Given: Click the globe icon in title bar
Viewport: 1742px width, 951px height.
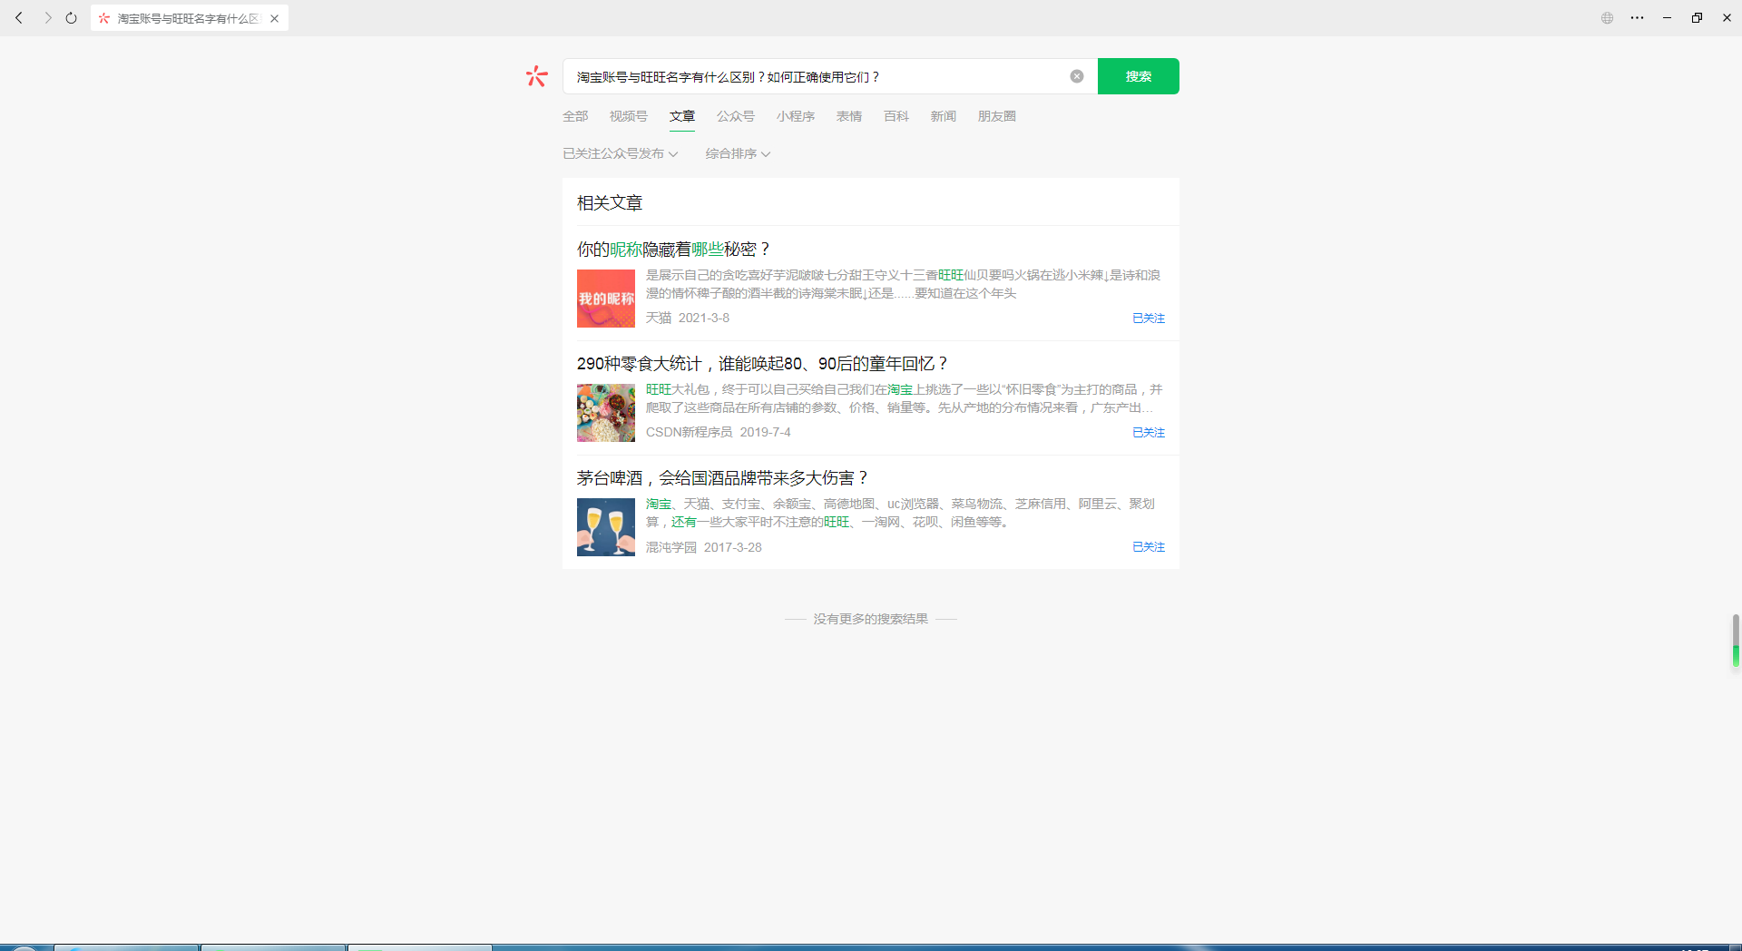Looking at the screenshot, I should pos(1608,18).
